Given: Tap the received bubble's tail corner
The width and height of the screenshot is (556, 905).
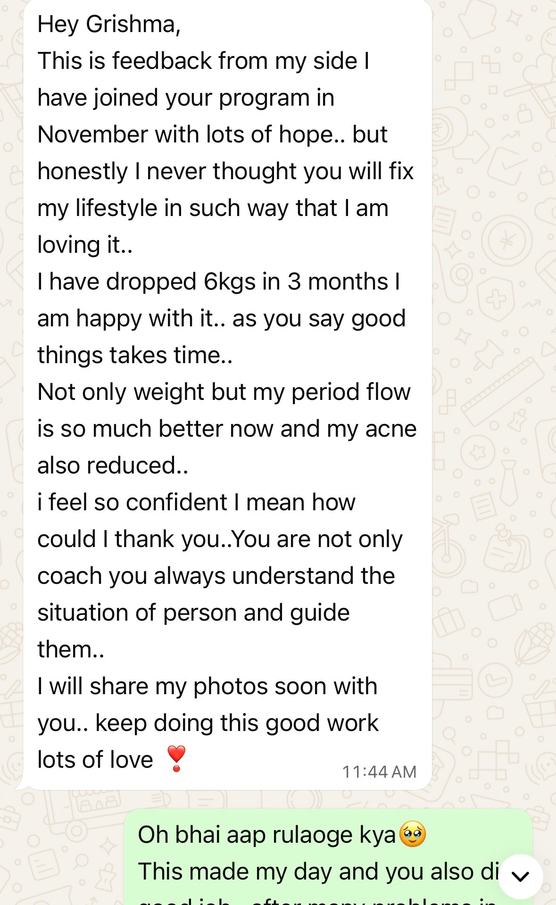Looking at the screenshot, I should coord(20,786).
